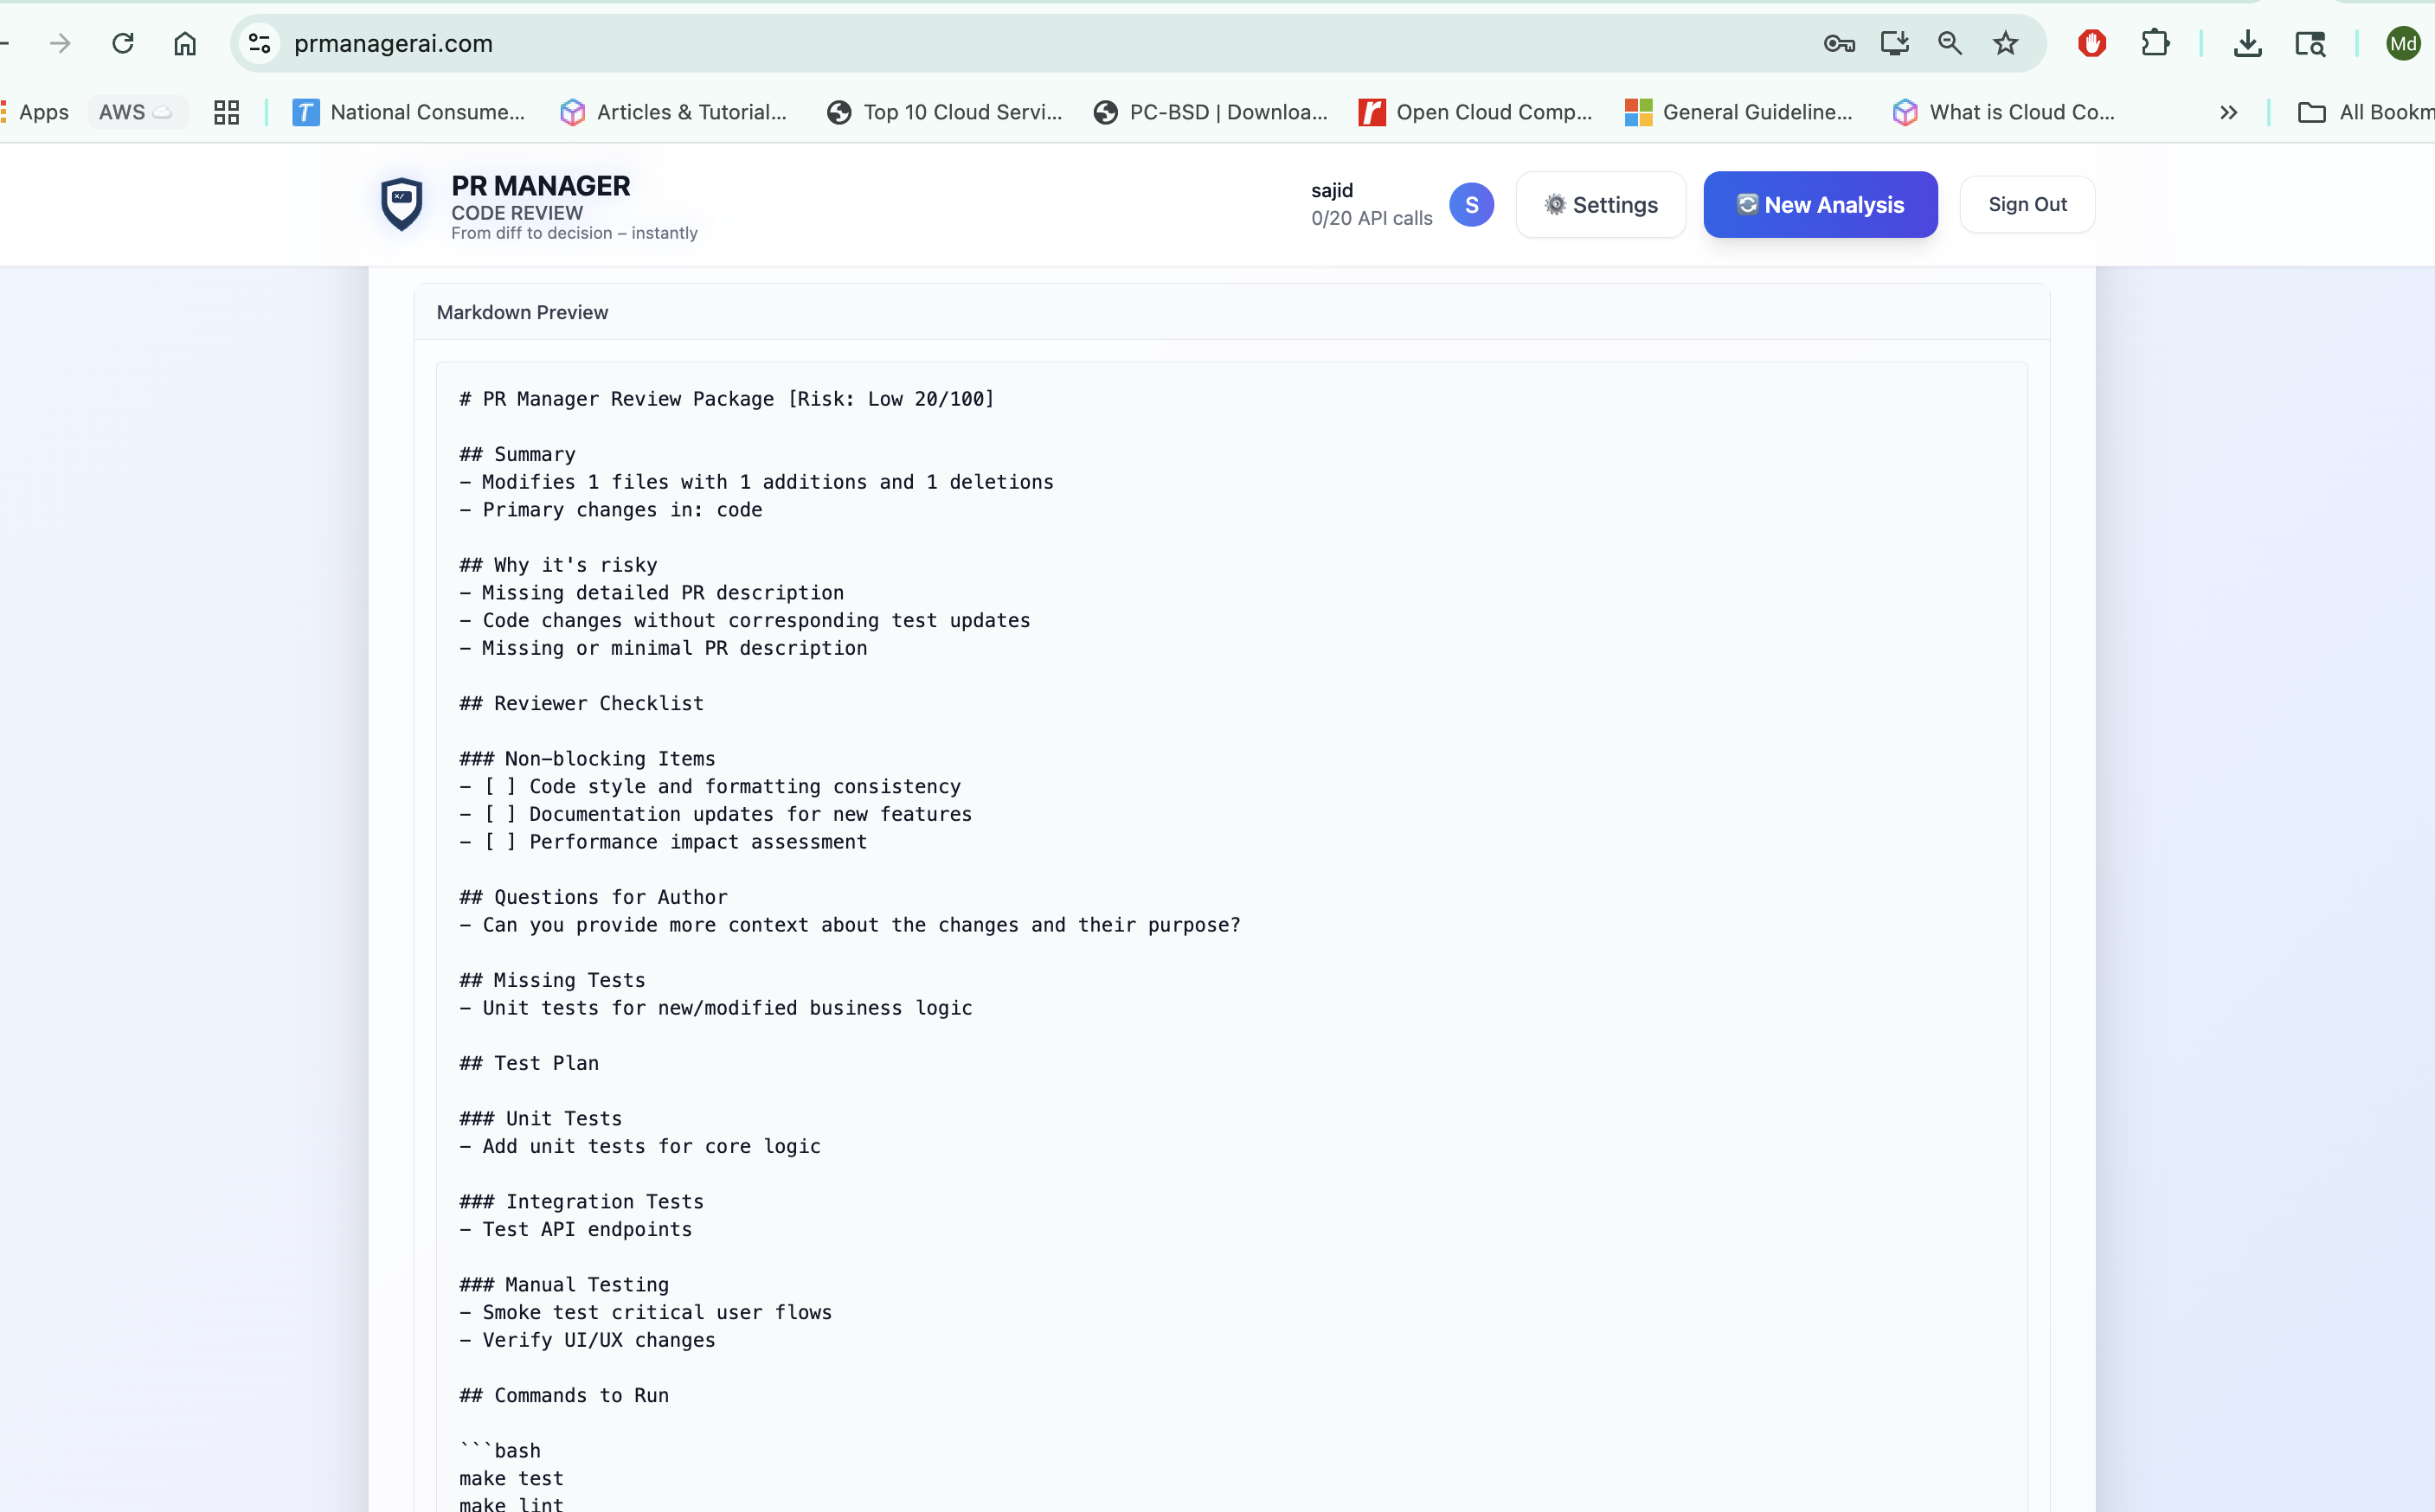Start a New Analysis
Screen dimensions: 2435x1512
pos(1820,205)
